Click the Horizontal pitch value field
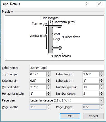Screen dimensions: 106x122 click(x=38, y=94)
